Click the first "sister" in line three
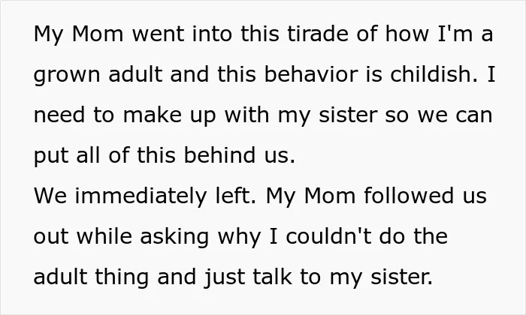The image size is (526, 315). coord(348,115)
